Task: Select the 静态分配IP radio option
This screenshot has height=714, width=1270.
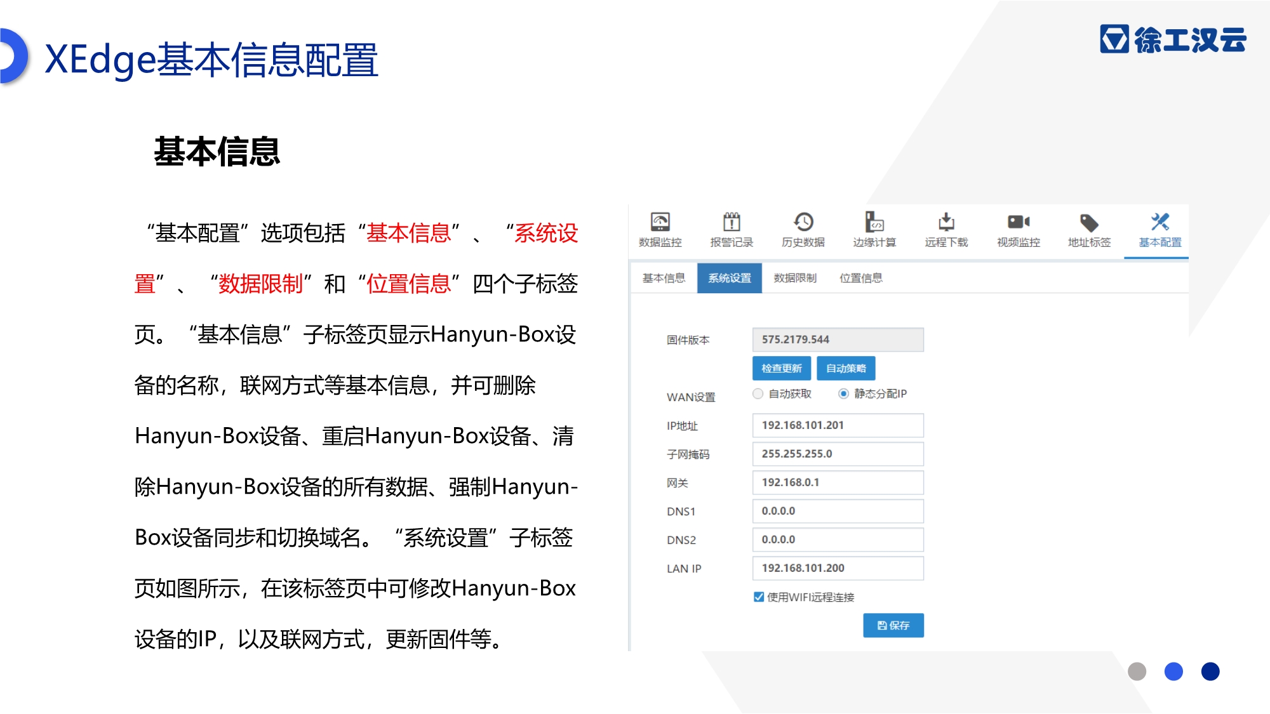Action: coord(843,393)
